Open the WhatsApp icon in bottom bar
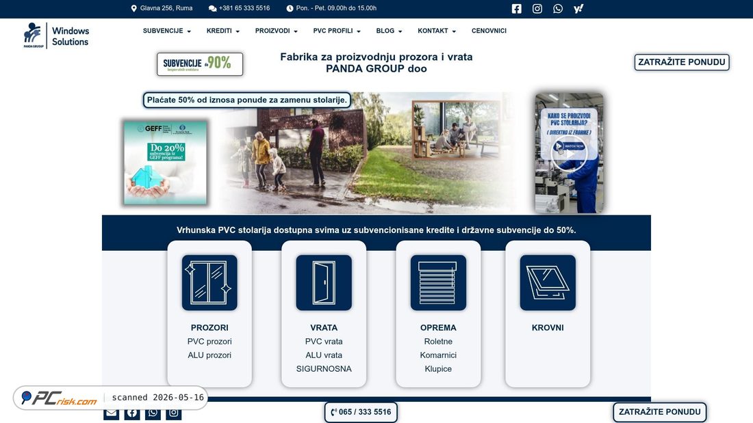Image resolution: width=753 pixels, height=423 pixels. click(153, 413)
